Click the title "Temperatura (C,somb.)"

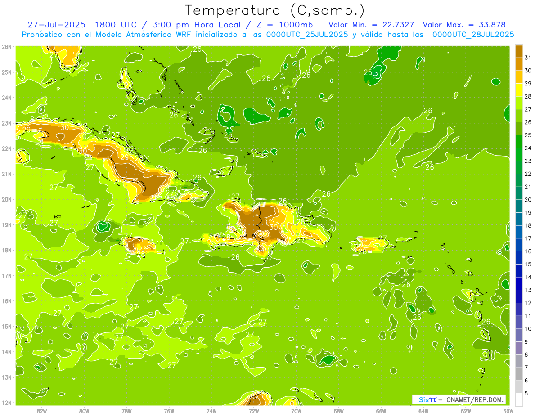point(275,11)
